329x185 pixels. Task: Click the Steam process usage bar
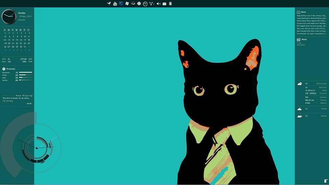[x=26, y=75]
